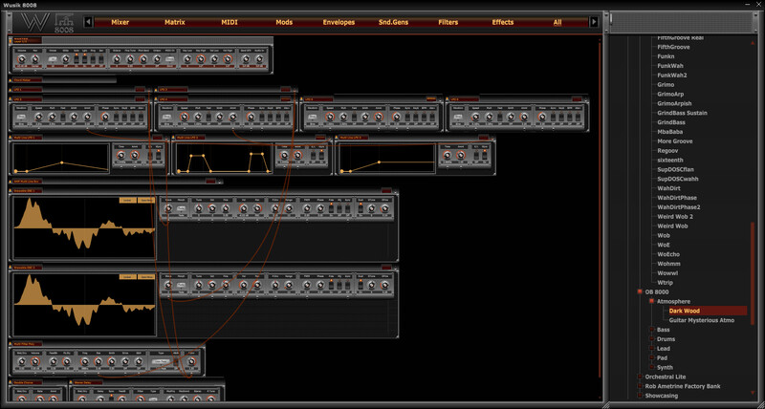Image resolution: width=765 pixels, height=409 pixels.
Task: Load the WahDirtPhase2 preset
Action: pos(679,207)
